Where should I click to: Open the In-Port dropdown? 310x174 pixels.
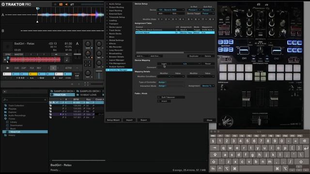(x=194, y=10)
